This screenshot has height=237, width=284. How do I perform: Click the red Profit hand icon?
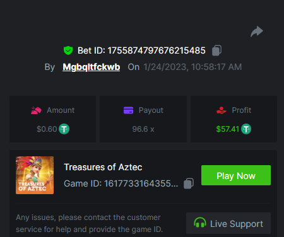[x=222, y=110]
